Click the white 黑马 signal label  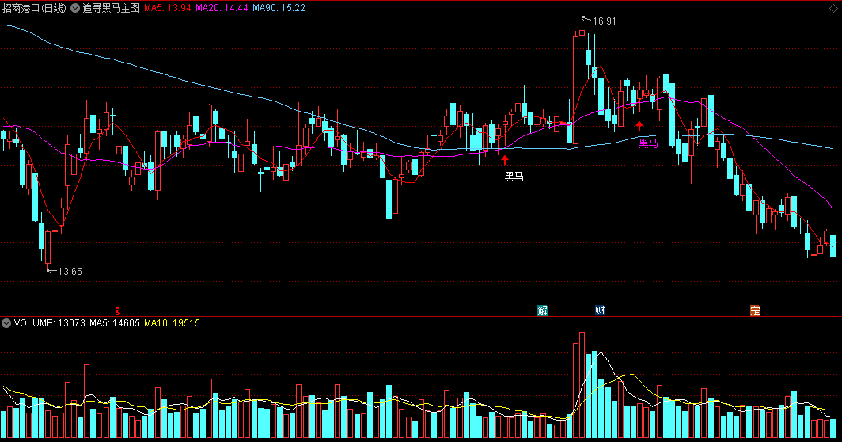(x=514, y=177)
